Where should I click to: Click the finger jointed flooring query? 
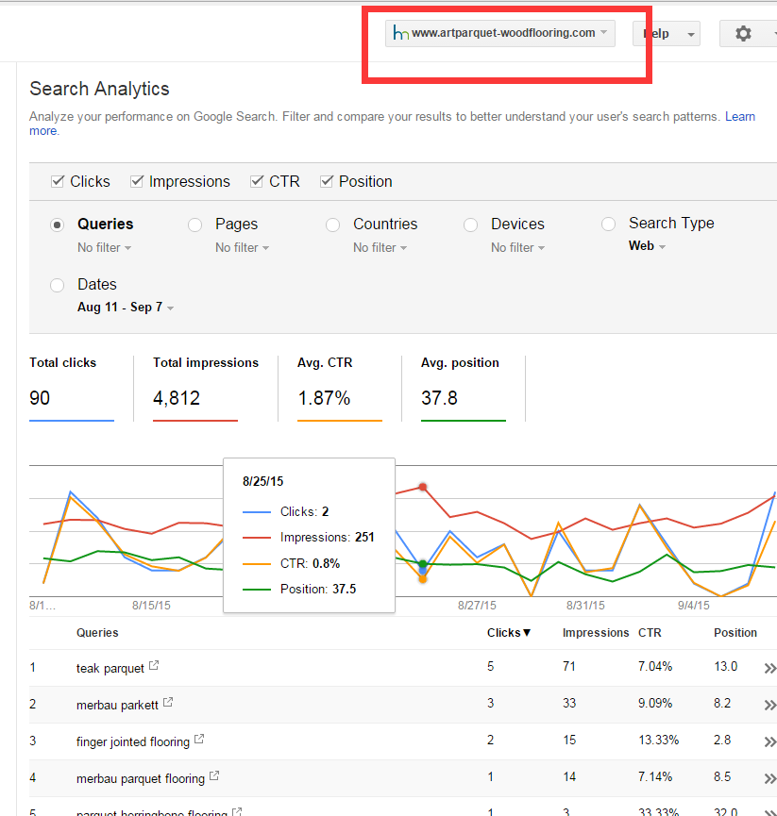coord(133,741)
